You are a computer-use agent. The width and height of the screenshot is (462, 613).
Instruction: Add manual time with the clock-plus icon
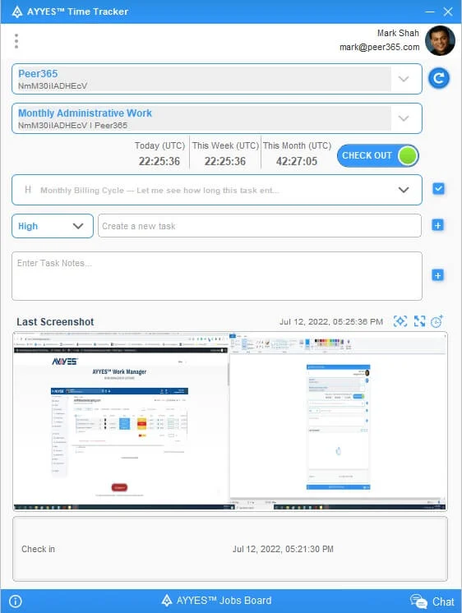437,321
